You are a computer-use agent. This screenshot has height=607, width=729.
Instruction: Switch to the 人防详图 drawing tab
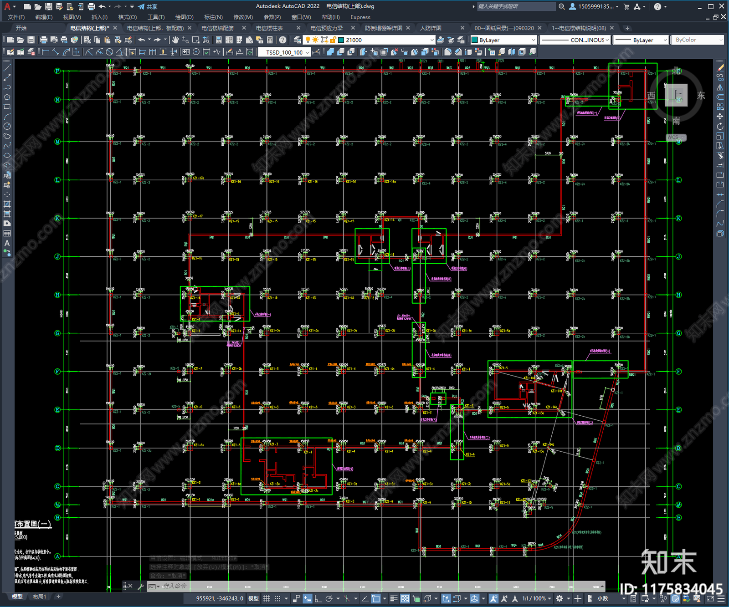[x=431, y=28]
